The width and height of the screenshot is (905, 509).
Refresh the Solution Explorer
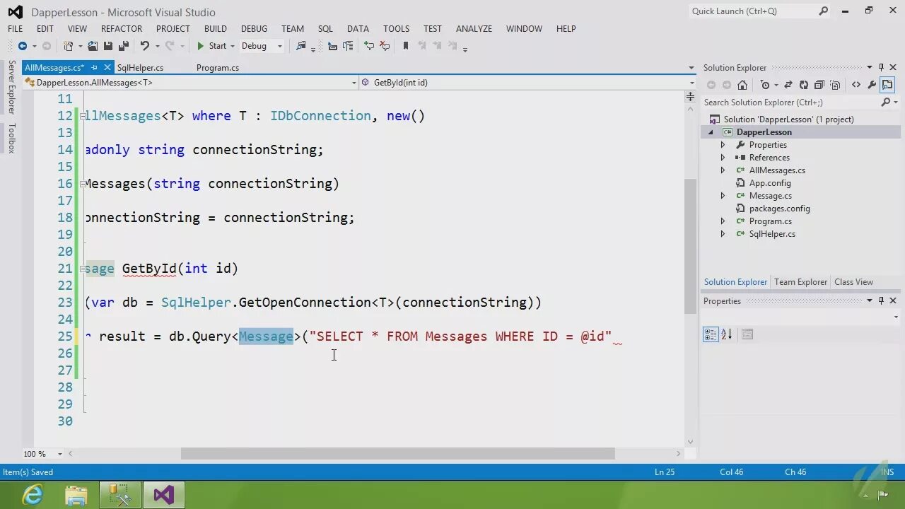[x=804, y=85]
